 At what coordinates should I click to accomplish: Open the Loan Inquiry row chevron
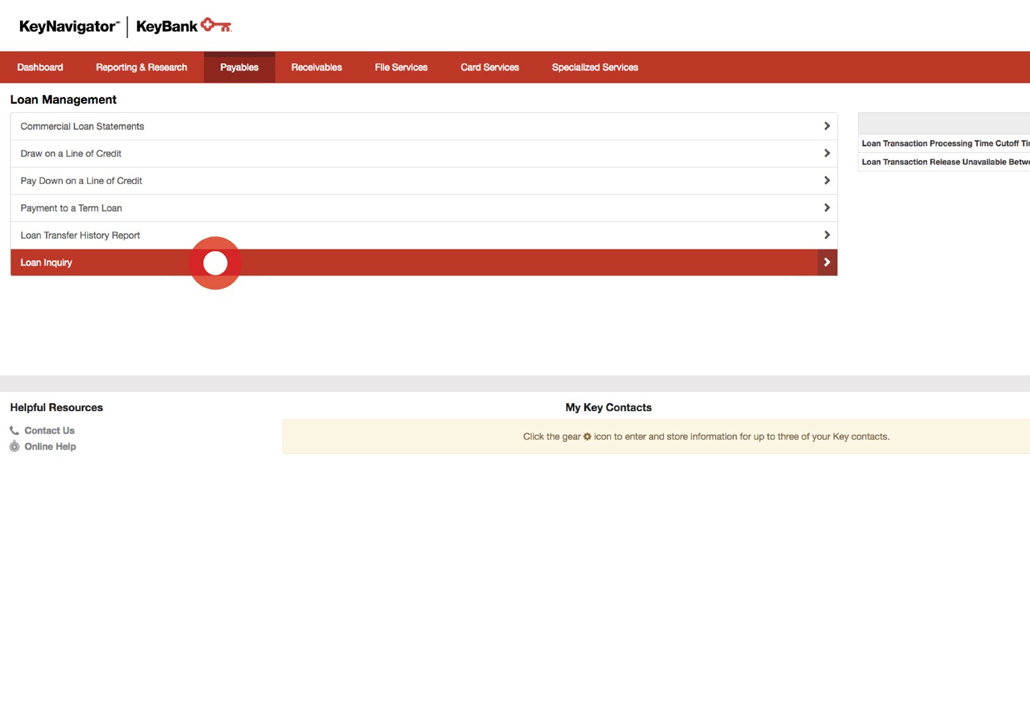coord(827,262)
